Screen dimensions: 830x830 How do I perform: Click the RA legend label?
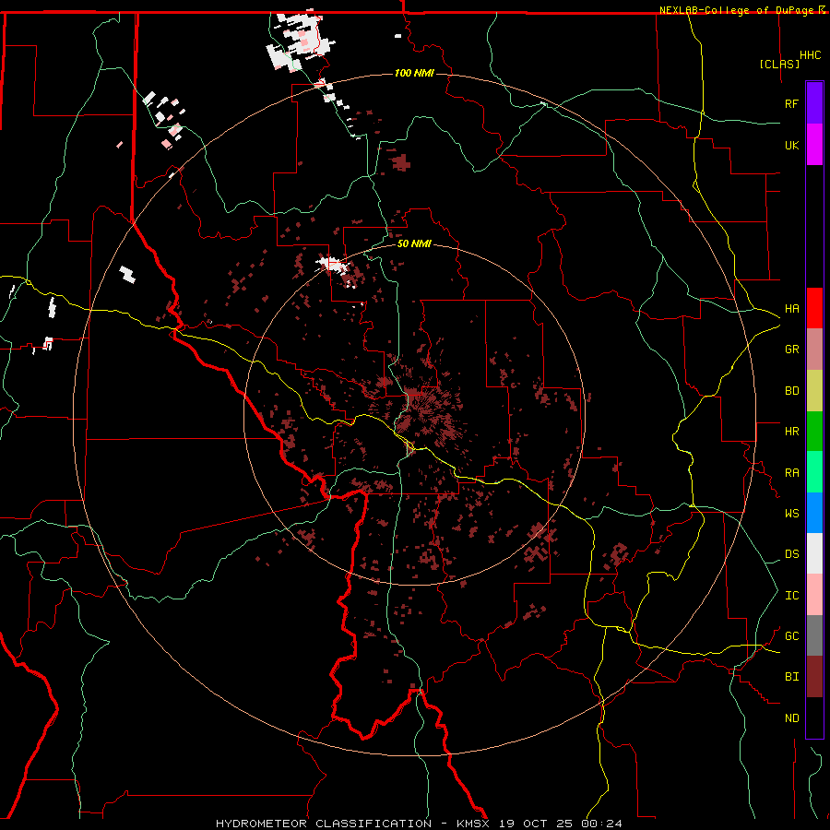(x=791, y=473)
